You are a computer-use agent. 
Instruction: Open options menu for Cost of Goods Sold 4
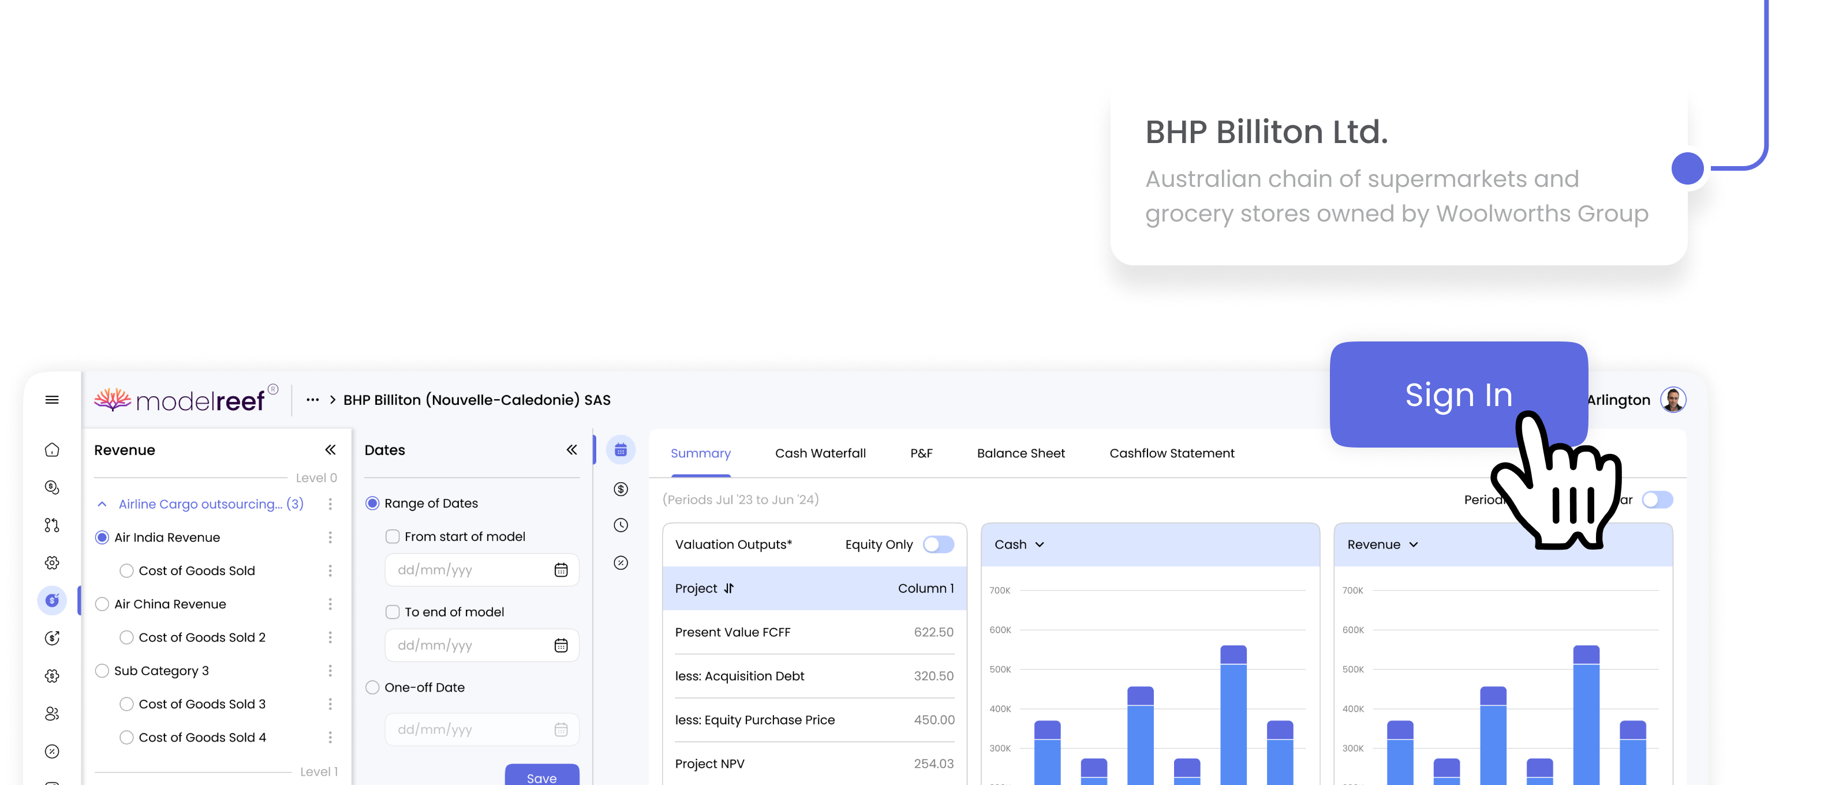click(x=330, y=738)
